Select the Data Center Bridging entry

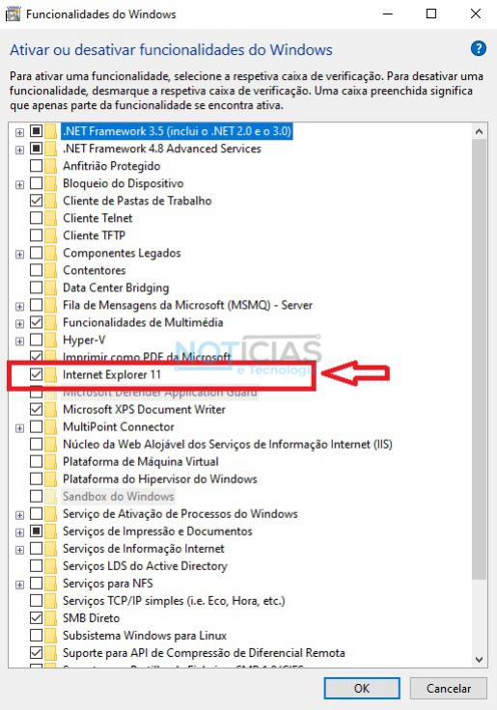[116, 287]
